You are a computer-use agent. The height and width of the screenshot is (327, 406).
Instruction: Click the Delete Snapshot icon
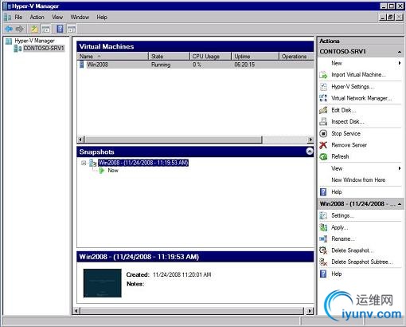tap(323, 250)
